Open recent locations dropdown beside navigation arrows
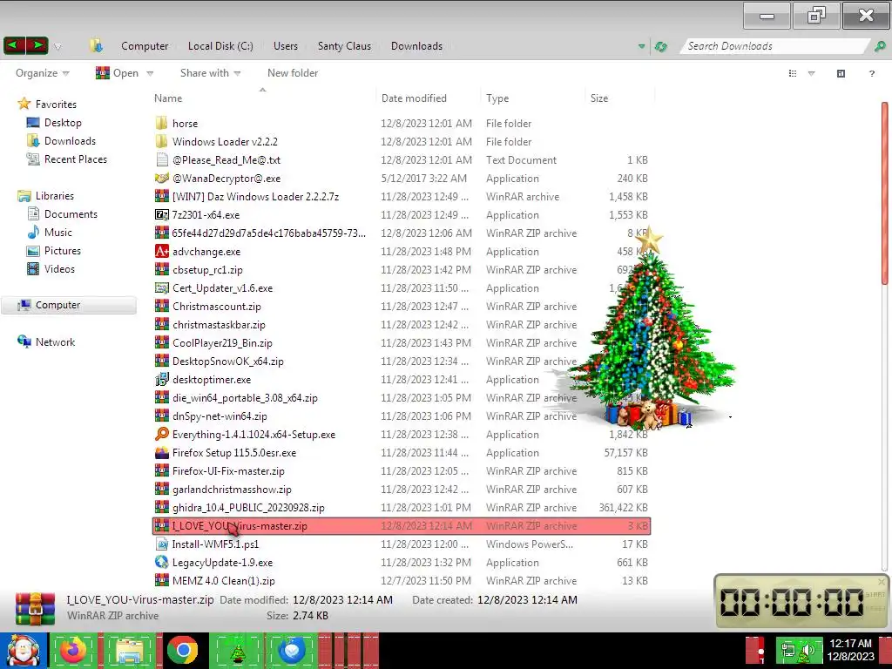This screenshot has height=669, width=892. tap(57, 47)
